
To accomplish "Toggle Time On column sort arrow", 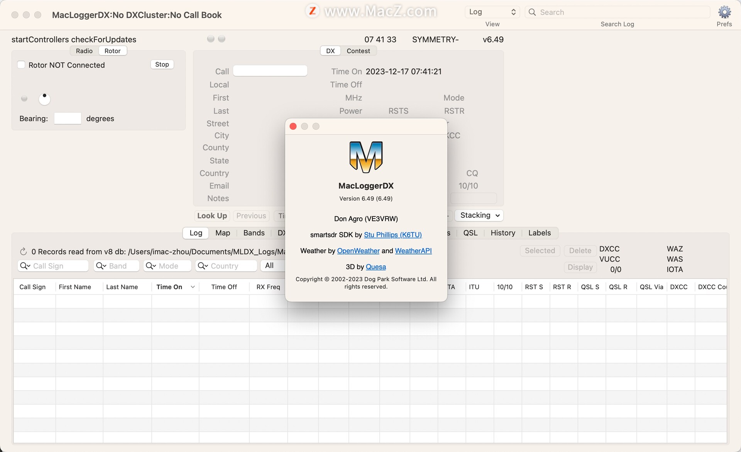I will click(193, 287).
